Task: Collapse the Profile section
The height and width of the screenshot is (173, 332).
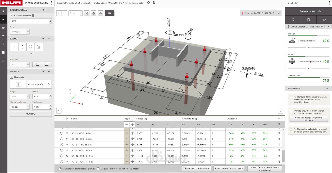Action: point(49,71)
